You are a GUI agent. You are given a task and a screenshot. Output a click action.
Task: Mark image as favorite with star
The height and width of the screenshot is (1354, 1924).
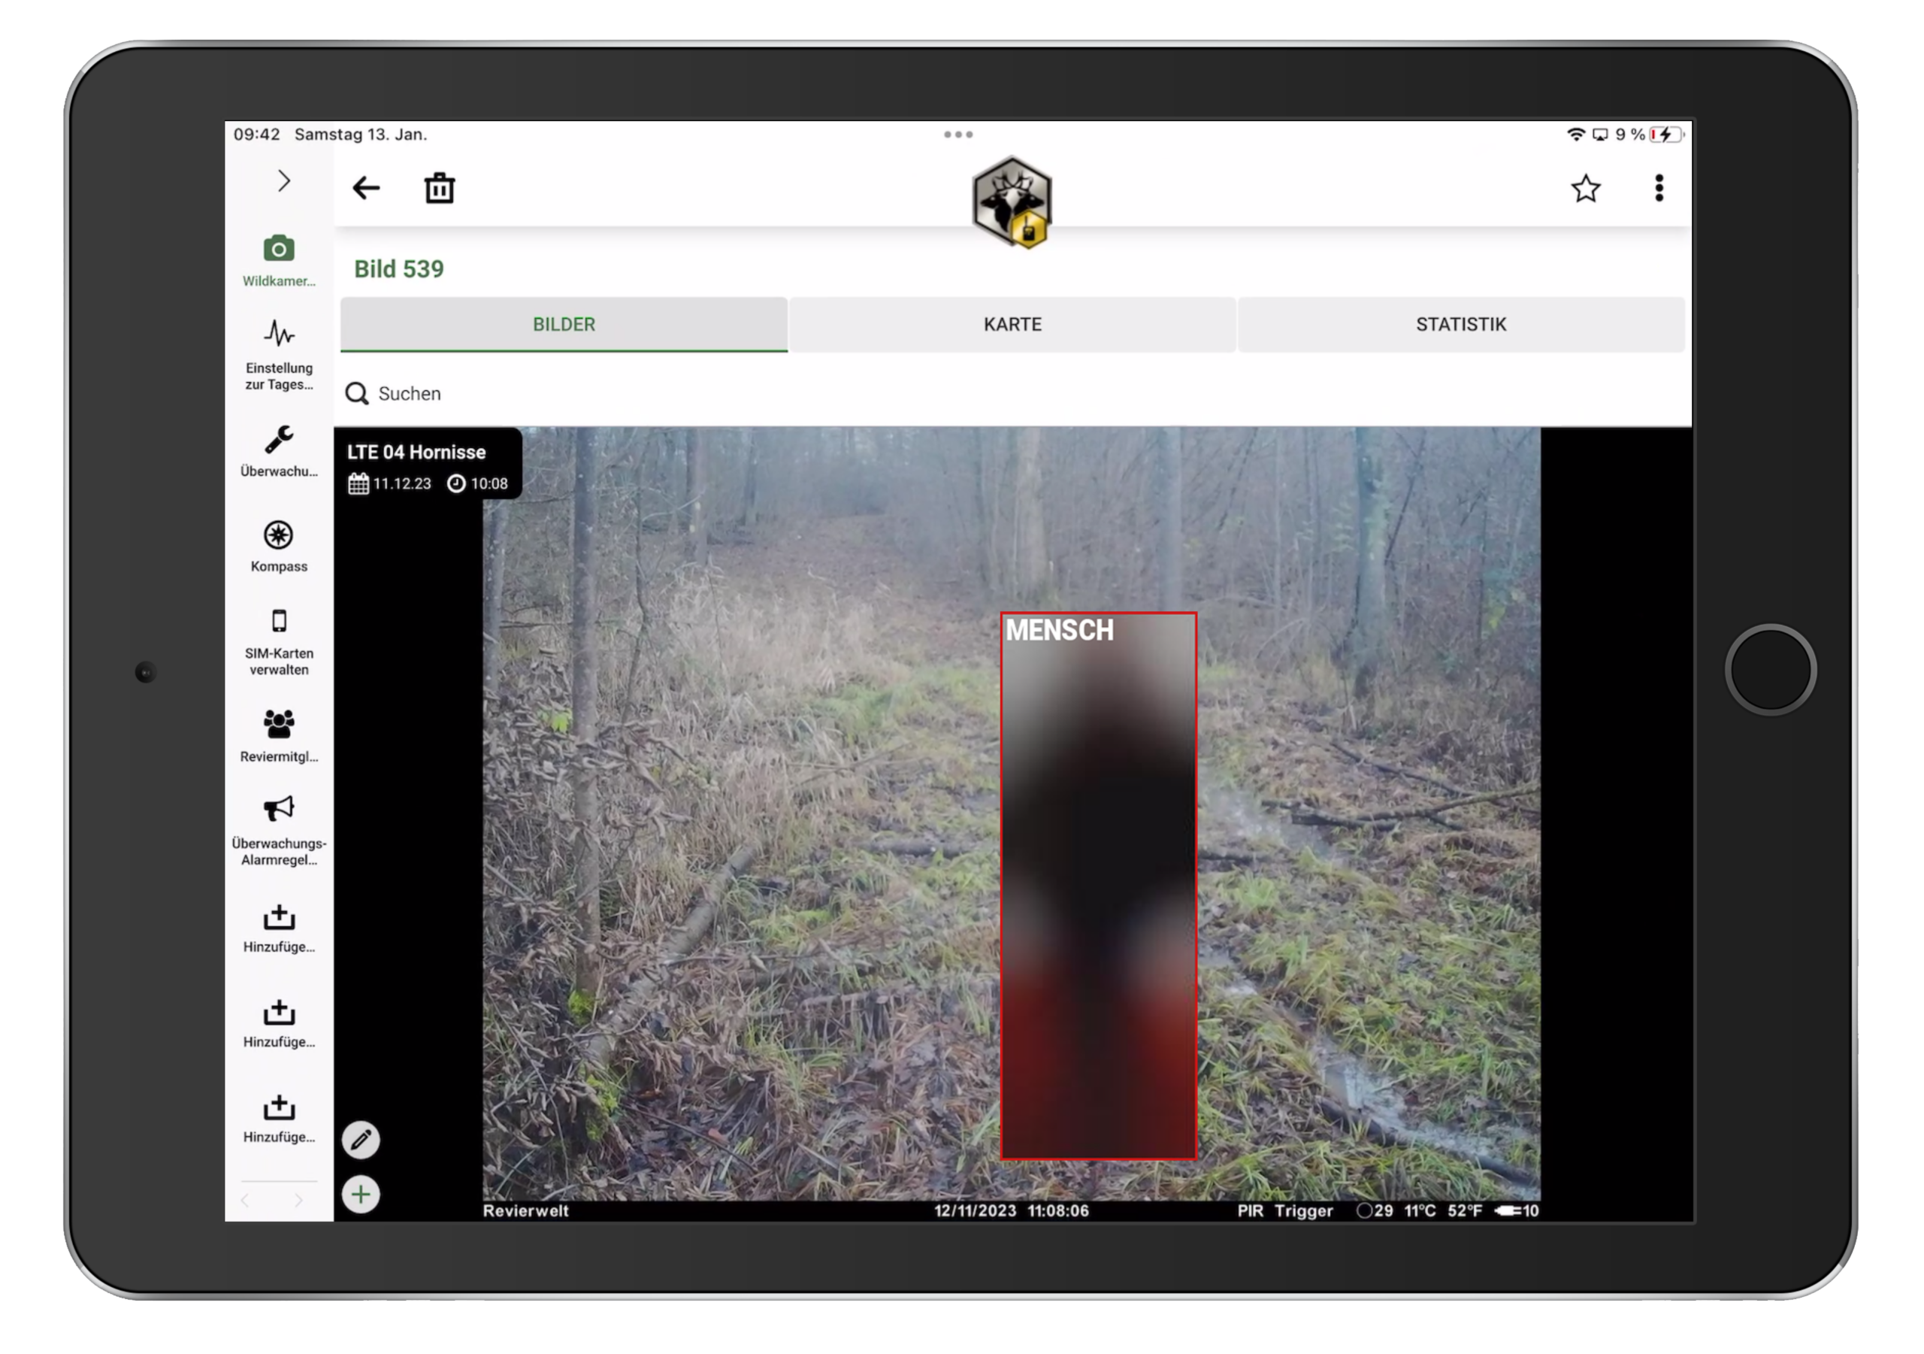tap(1586, 189)
